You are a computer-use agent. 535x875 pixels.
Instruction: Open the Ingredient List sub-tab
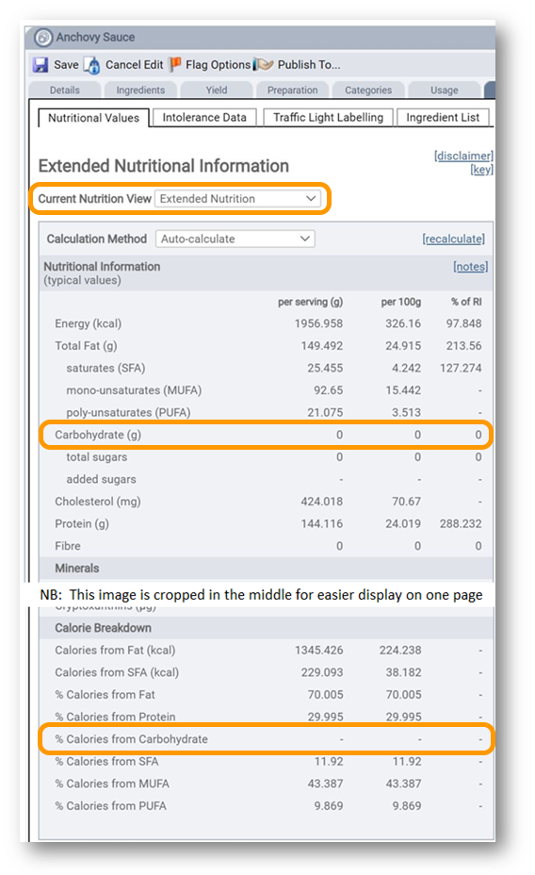(x=443, y=117)
